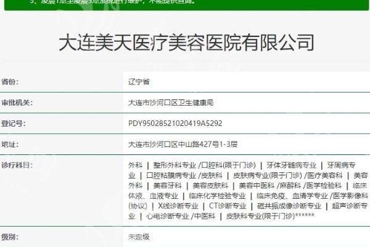Screen dimensions: 370x247
Task: Click the 地址 label
Action: click(10, 144)
